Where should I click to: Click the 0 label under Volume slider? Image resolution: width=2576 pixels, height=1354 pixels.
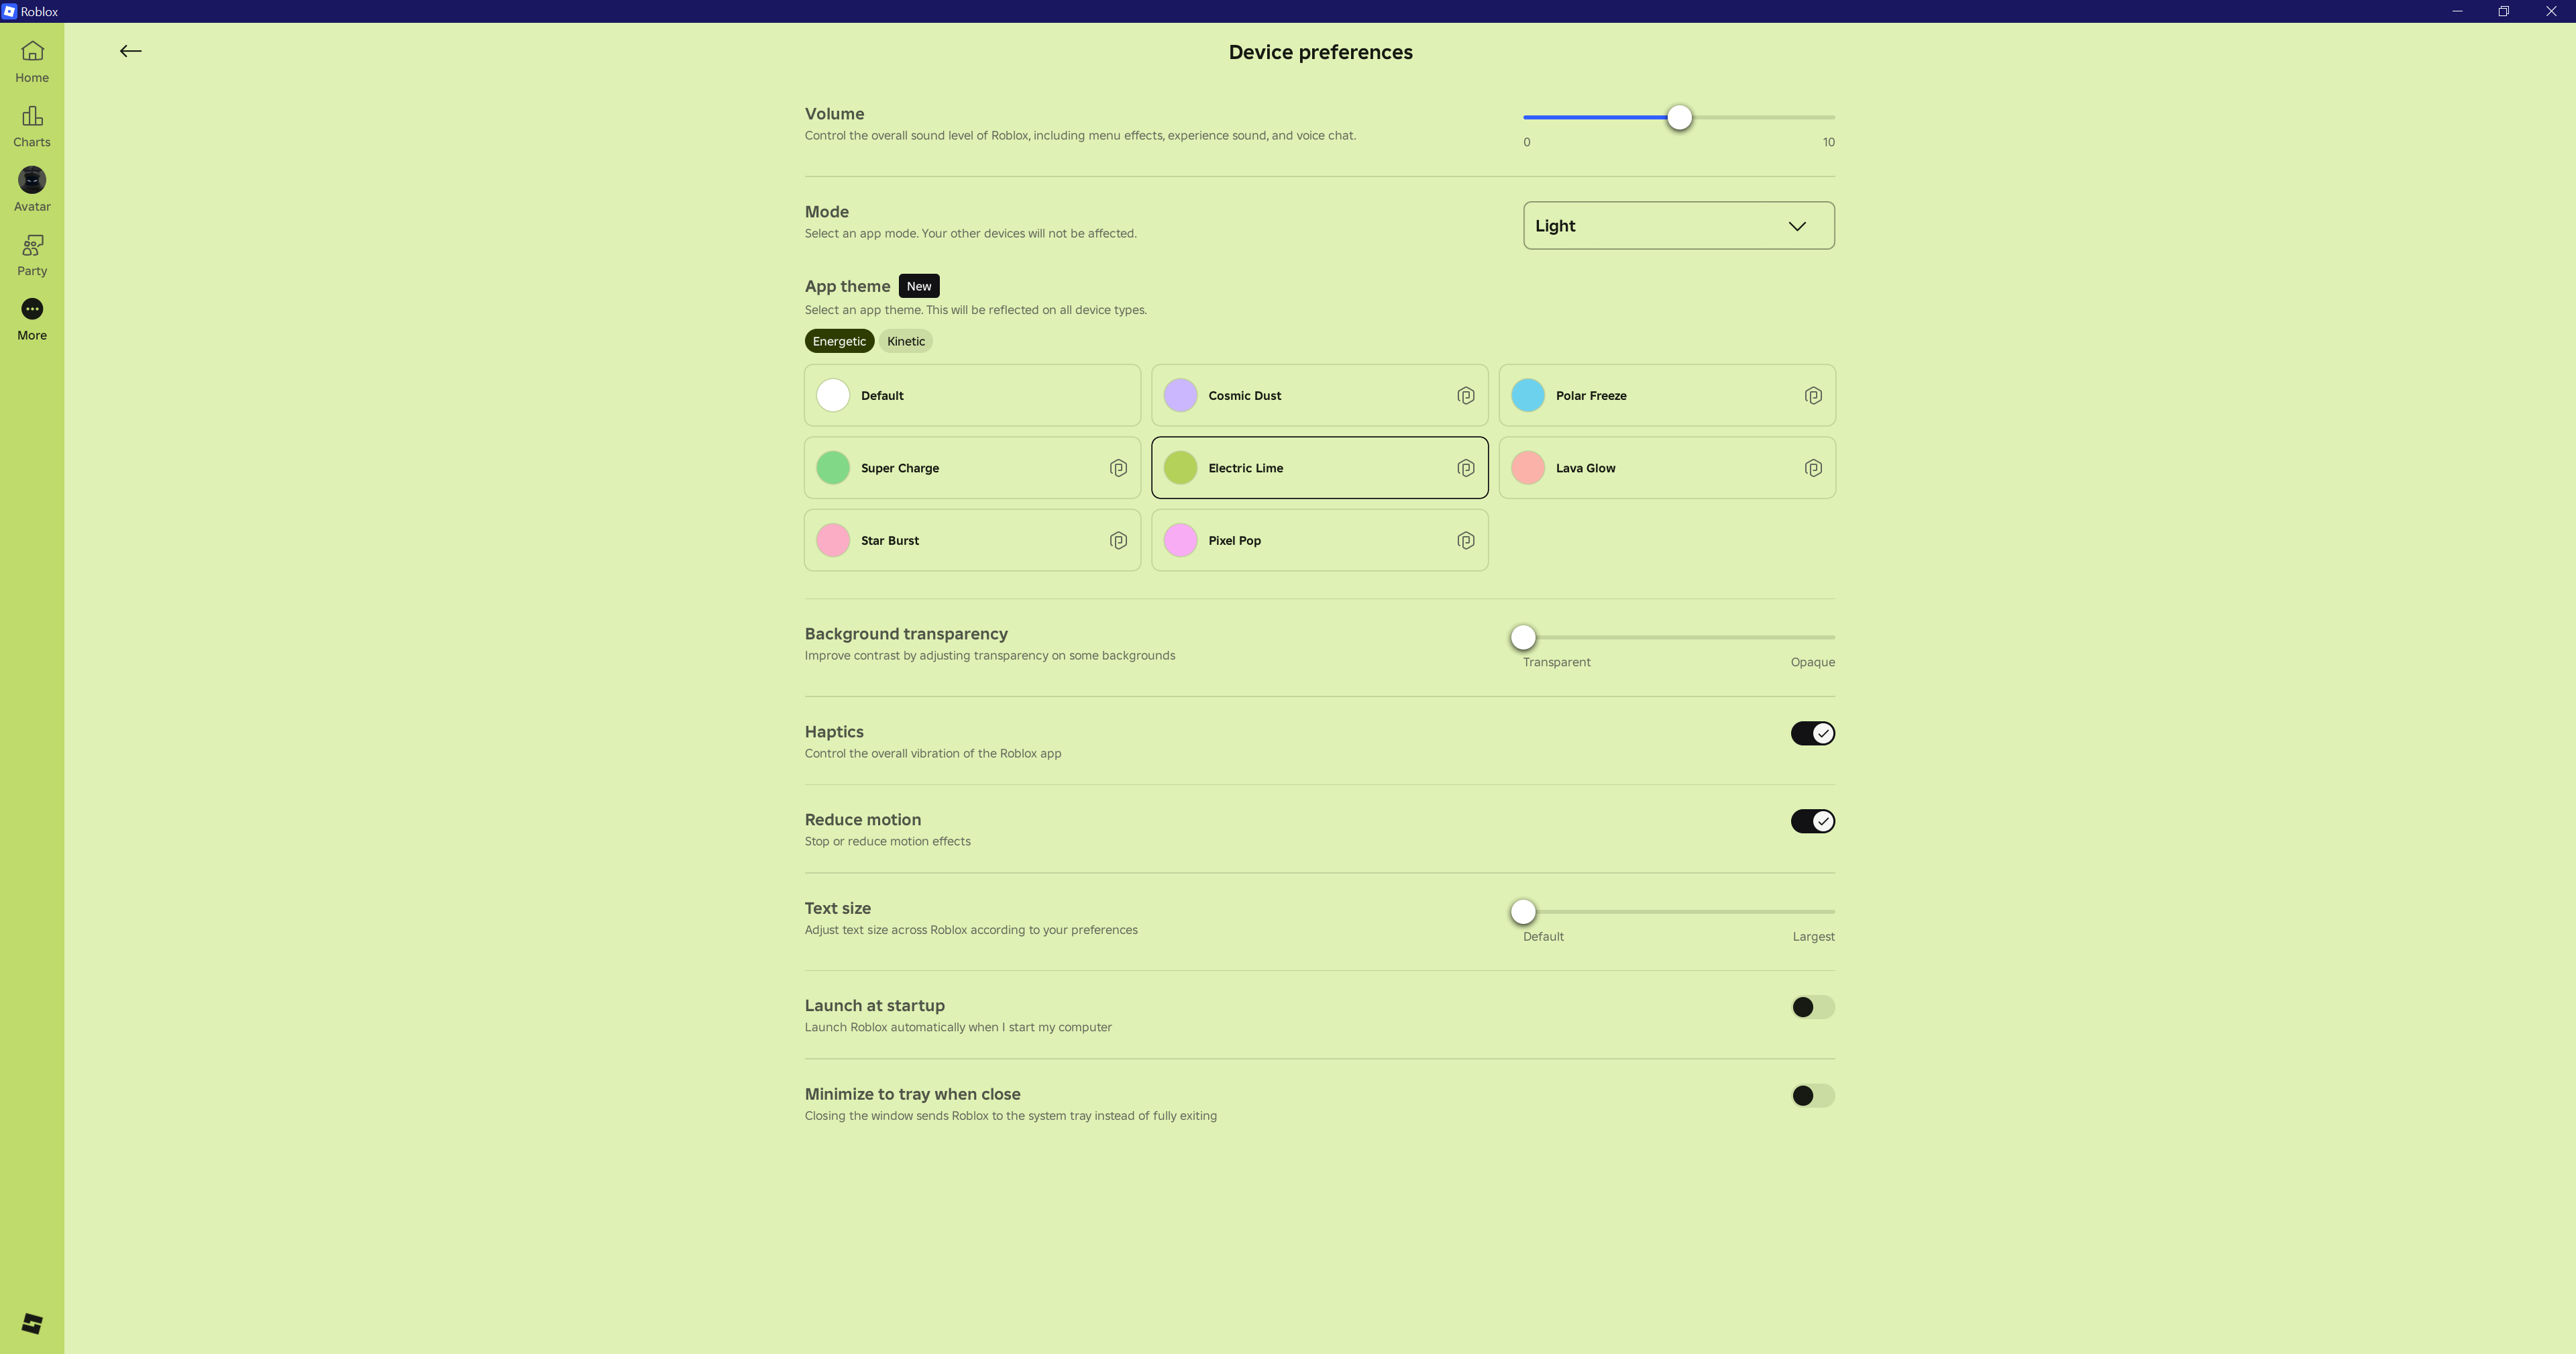click(1526, 142)
